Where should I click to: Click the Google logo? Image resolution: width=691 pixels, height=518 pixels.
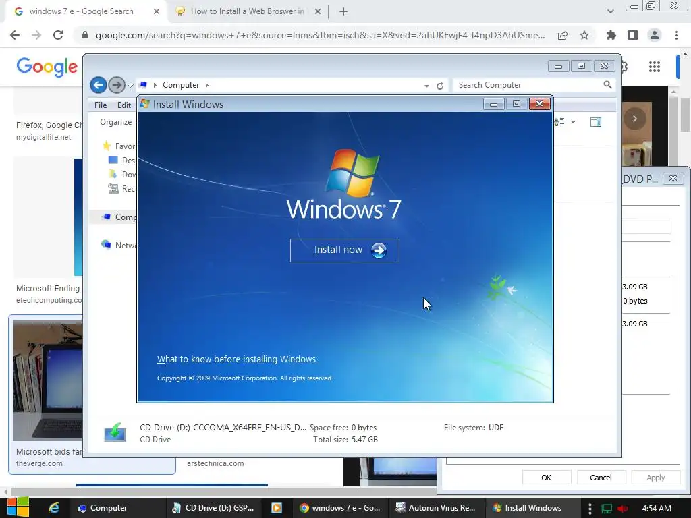[47, 67]
